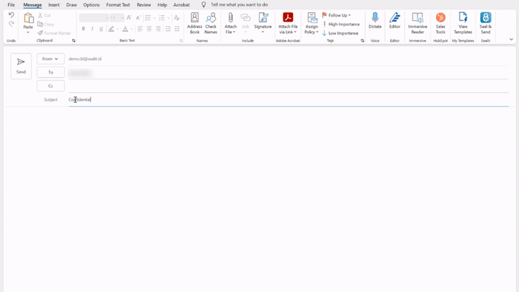Image resolution: width=519 pixels, height=292 pixels.
Task: Align text right
Action: click(x=158, y=29)
